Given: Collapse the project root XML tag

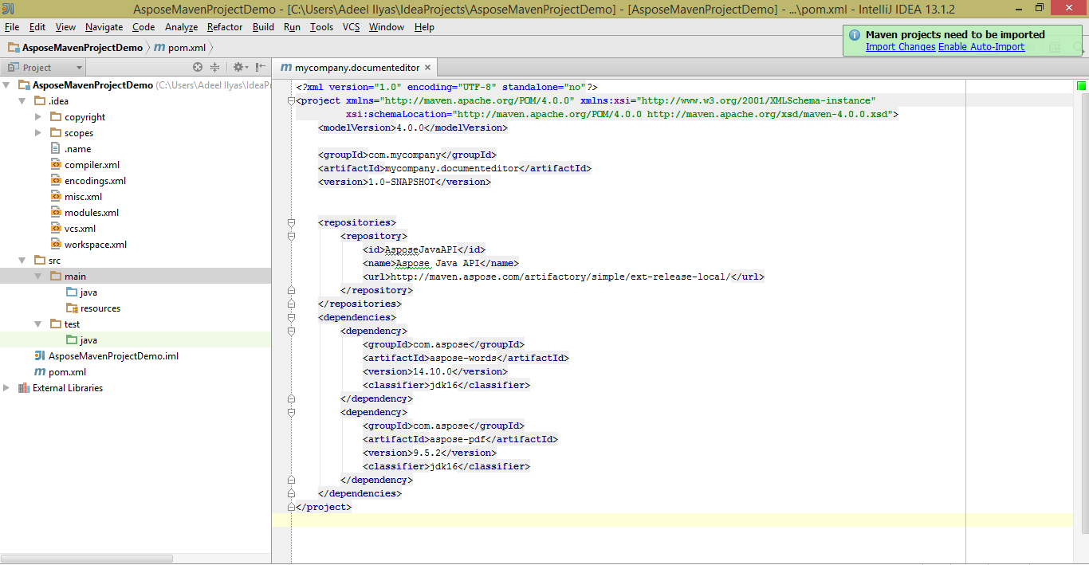Looking at the screenshot, I should pos(291,101).
